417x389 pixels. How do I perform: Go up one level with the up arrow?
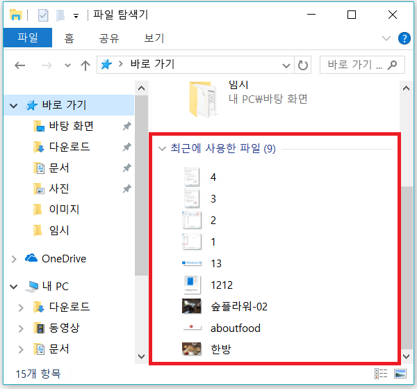[x=85, y=65]
